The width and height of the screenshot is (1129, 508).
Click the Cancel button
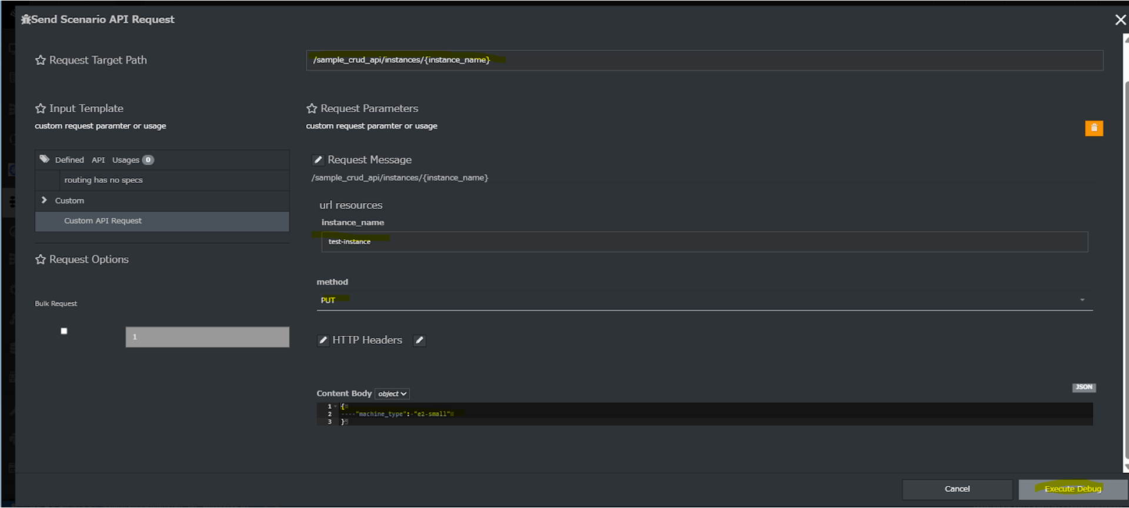click(957, 489)
